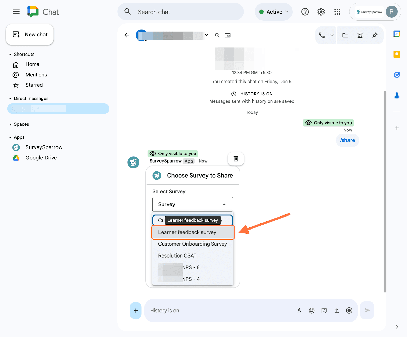Open Google Calendar side panel

point(397,34)
